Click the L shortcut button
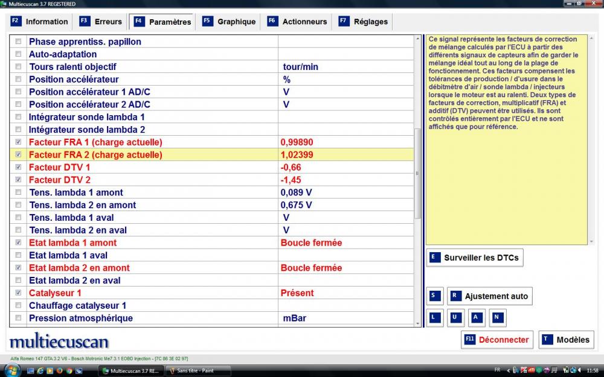This screenshot has height=377, width=604. [434, 317]
